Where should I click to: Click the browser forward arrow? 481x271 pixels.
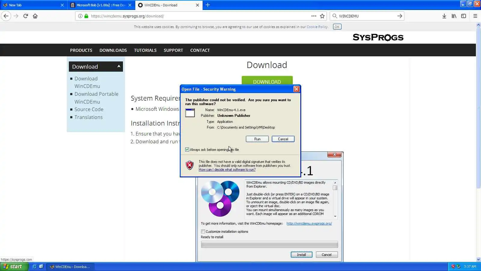pos(16,16)
